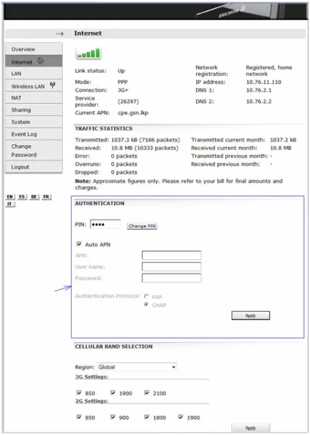The height and width of the screenshot is (435, 310).
Task: Click the Received value 10.8 MB (10333 packets)
Action: [145, 148]
